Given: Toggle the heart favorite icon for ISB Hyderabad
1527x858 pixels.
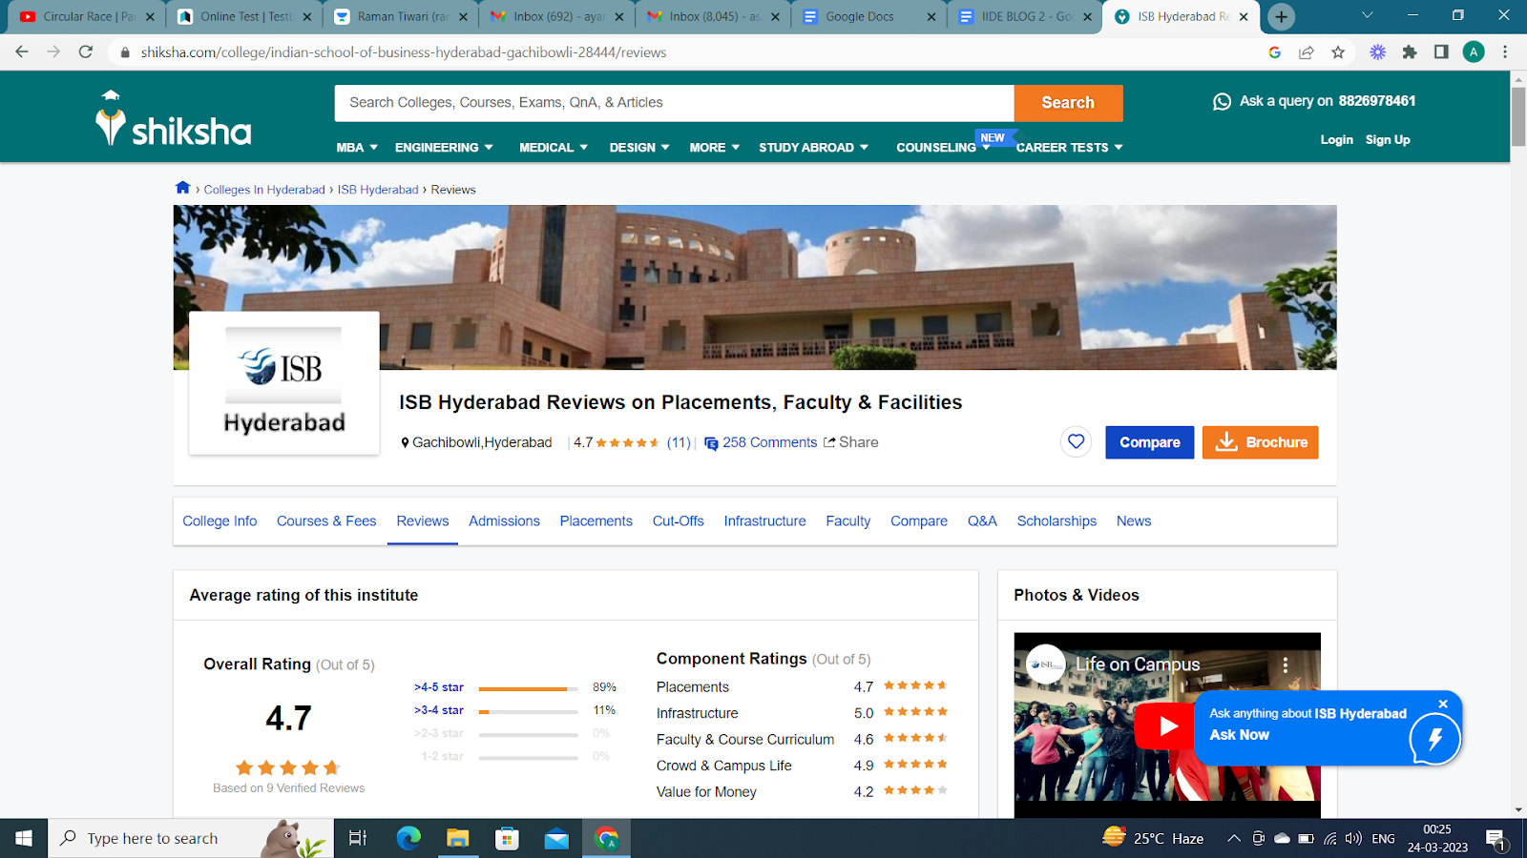Looking at the screenshot, I should pos(1076,441).
